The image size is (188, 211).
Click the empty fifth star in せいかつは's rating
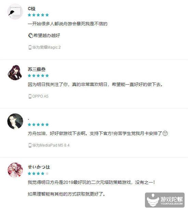[47, 173]
